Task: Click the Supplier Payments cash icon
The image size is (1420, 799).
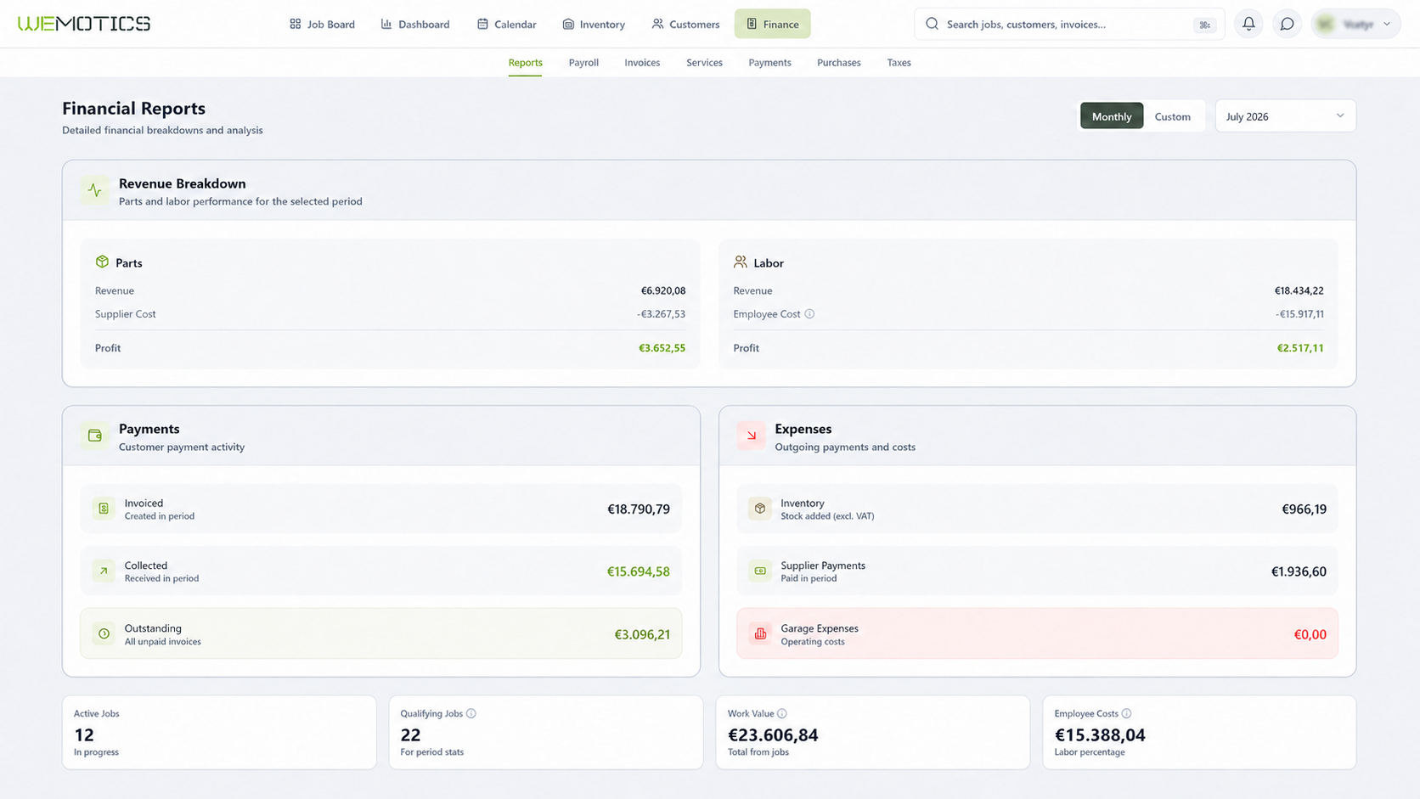Action: pyautogui.click(x=760, y=571)
